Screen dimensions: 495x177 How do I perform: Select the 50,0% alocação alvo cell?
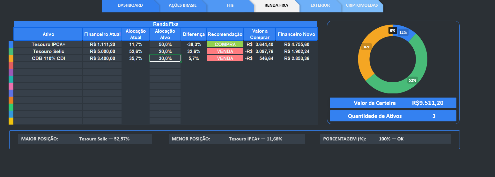165,44
